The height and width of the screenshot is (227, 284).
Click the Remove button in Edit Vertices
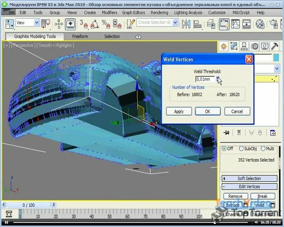click(235, 196)
